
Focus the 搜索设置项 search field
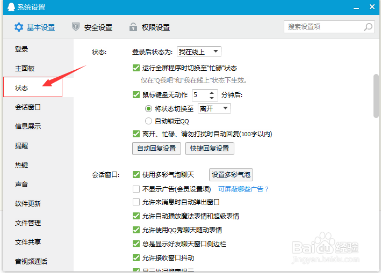329,27
